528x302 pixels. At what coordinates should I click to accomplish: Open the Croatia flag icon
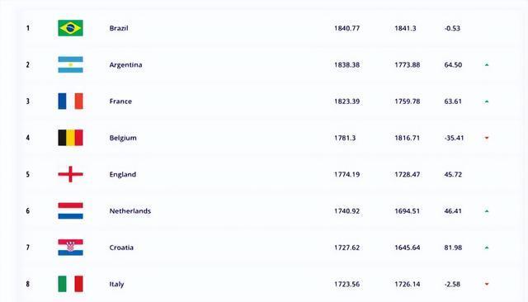[70, 248]
